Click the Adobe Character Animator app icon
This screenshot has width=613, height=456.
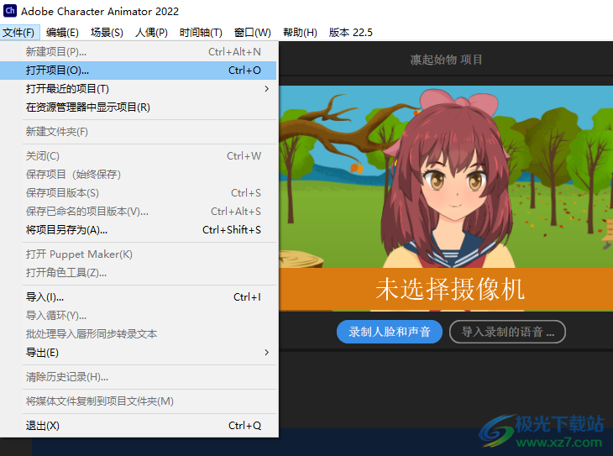[10, 11]
